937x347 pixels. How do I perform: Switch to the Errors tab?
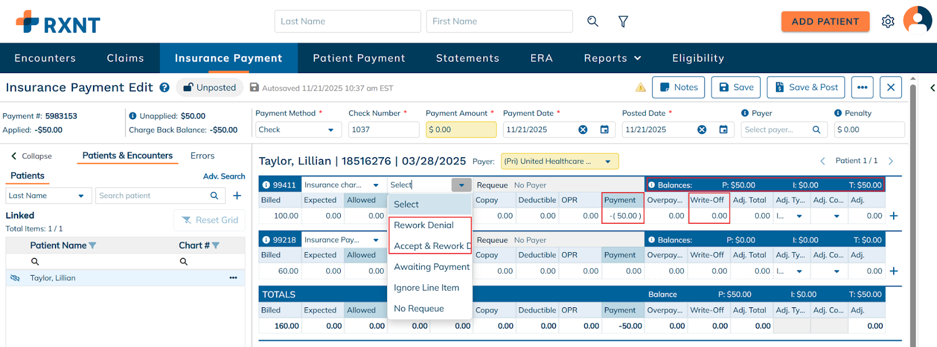coord(202,156)
